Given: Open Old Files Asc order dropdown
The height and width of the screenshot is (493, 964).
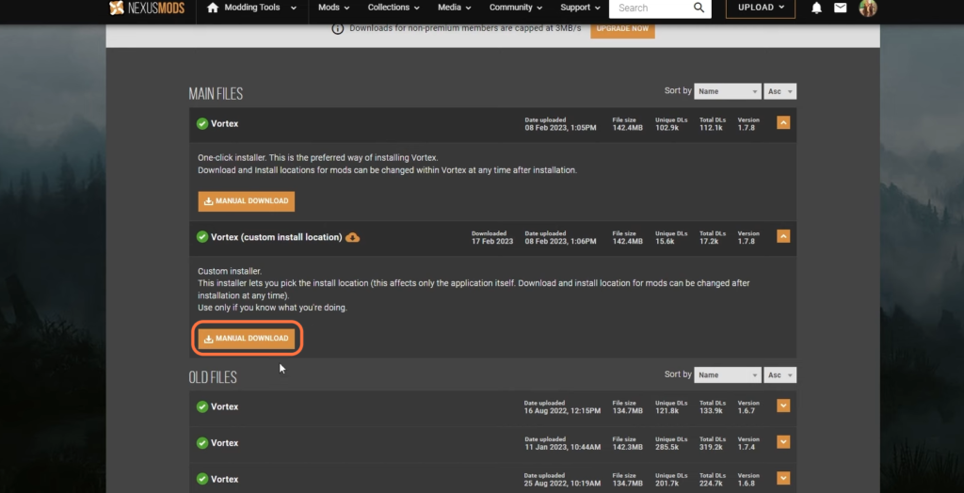Looking at the screenshot, I should click(x=780, y=375).
